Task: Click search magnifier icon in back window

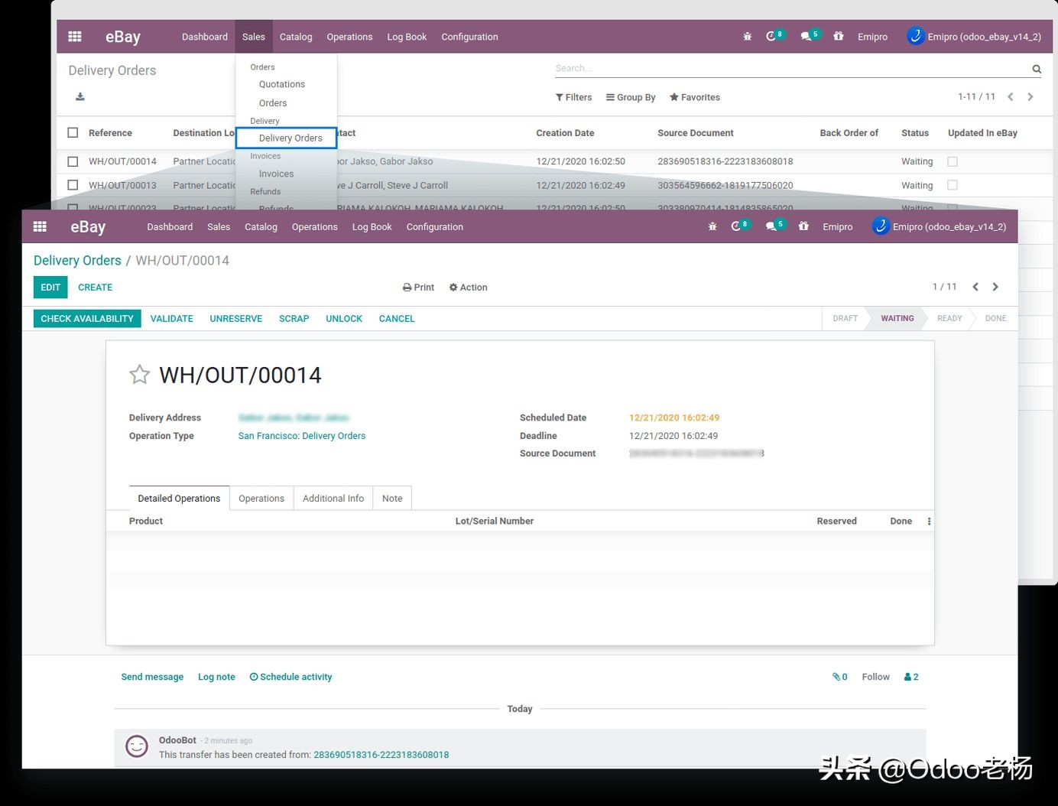Action: [x=1037, y=69]
